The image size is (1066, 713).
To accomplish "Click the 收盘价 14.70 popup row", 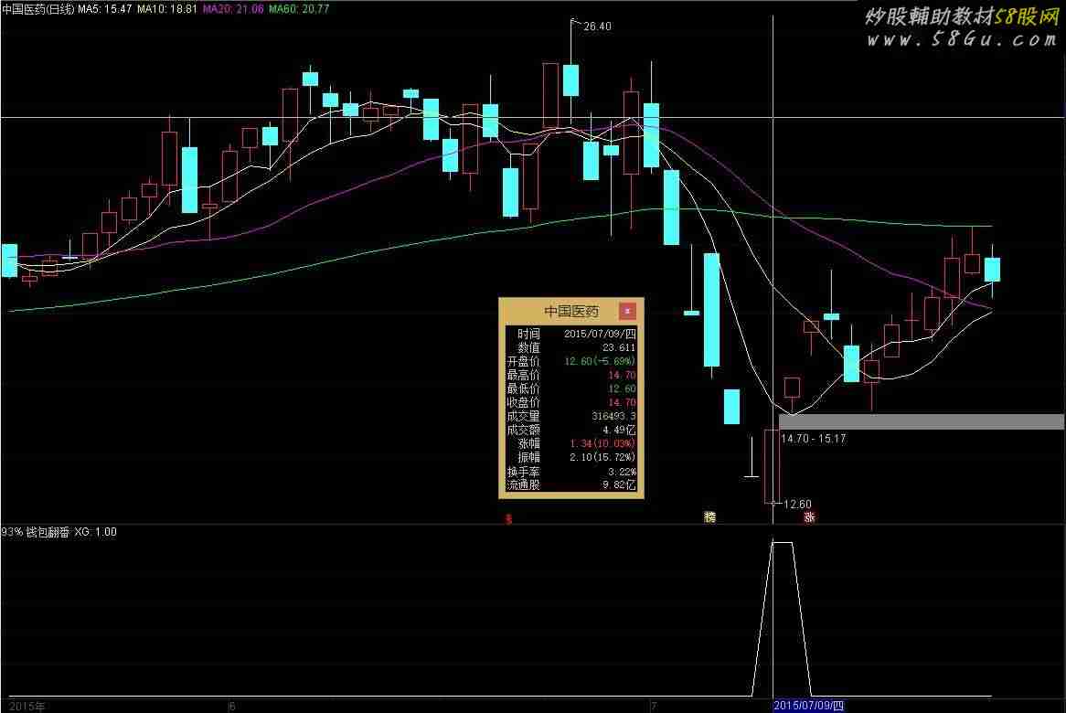I will (x=571, y=401).
